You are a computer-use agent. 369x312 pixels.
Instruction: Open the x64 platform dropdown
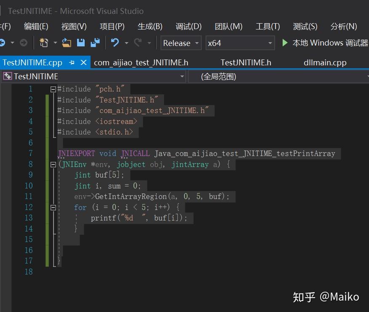(270, 43)
